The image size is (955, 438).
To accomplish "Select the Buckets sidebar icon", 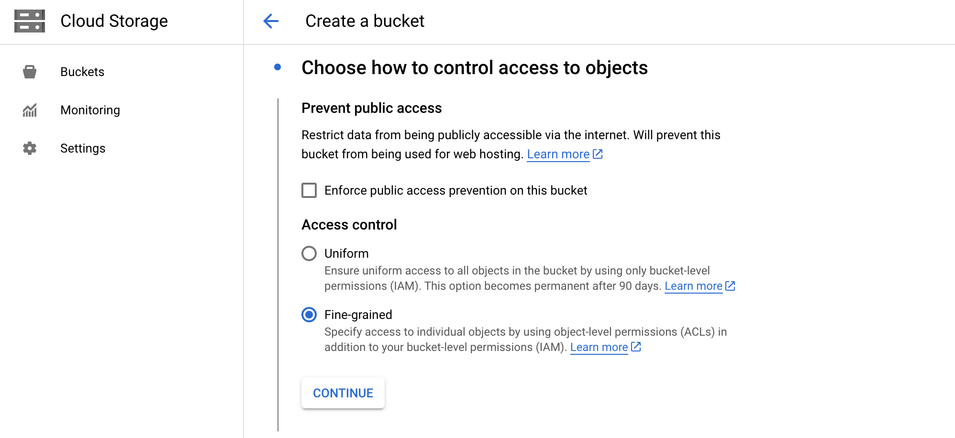I will [x=29, y=71].
